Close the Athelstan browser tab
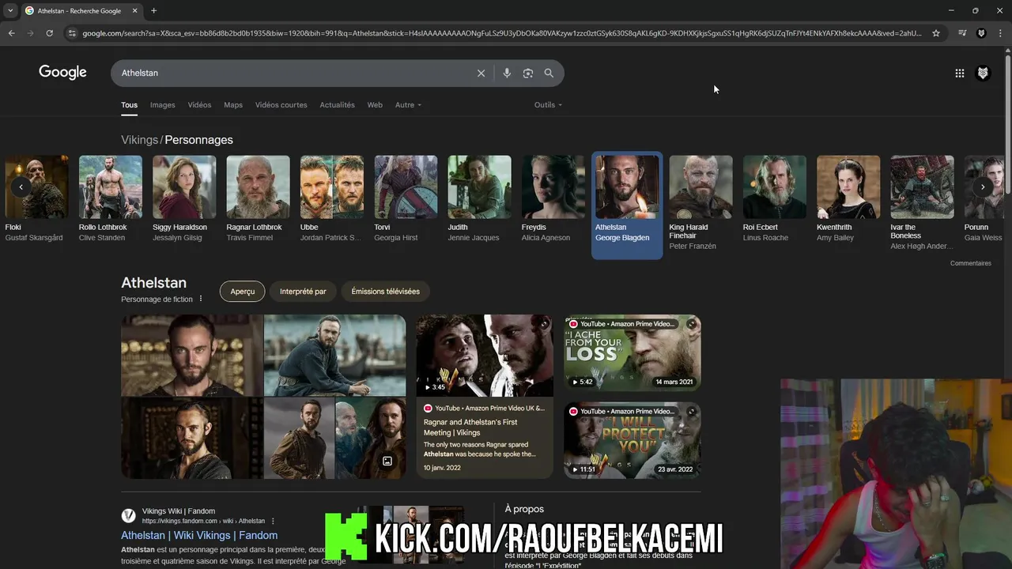 (x=134, y=10)
